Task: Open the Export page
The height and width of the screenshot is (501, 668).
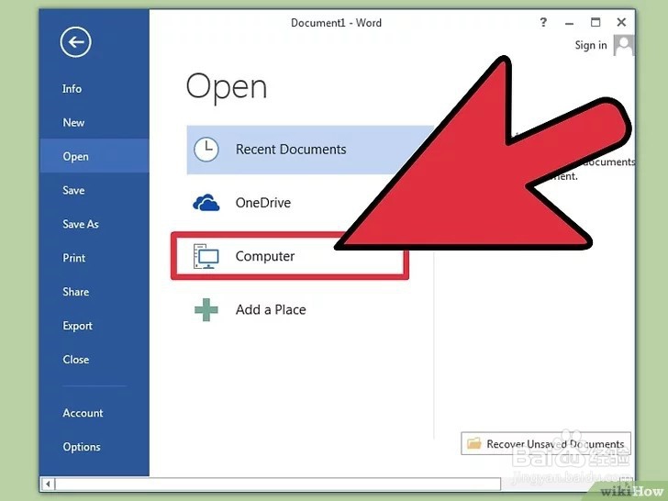Action: coord(77,326)
